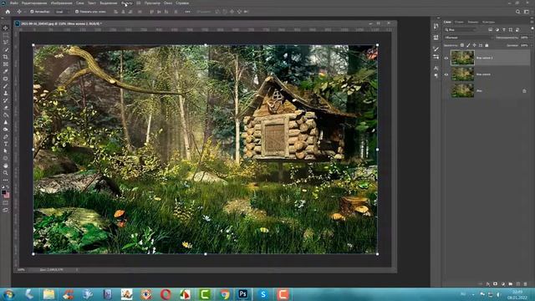Open the Окно menu
Screen dimensions: 535x301
168,3
